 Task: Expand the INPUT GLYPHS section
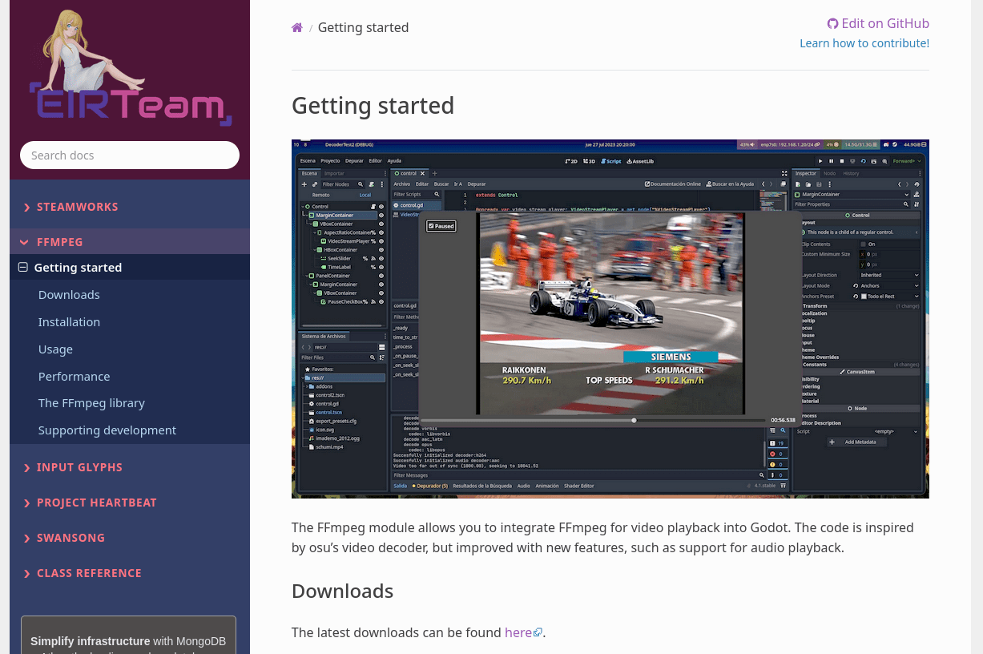click(130, 467)
